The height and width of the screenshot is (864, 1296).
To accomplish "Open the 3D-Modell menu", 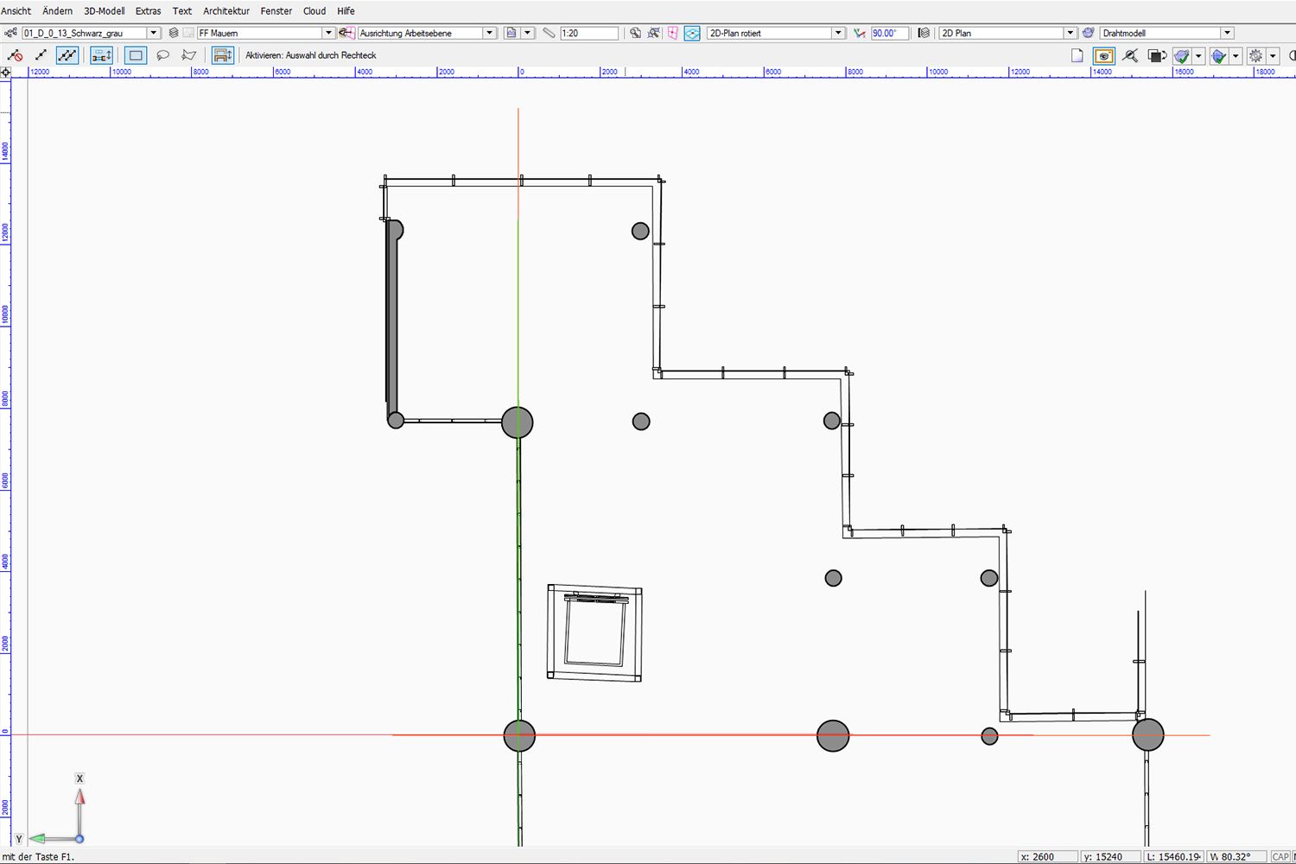I will (x=103, y=10).
